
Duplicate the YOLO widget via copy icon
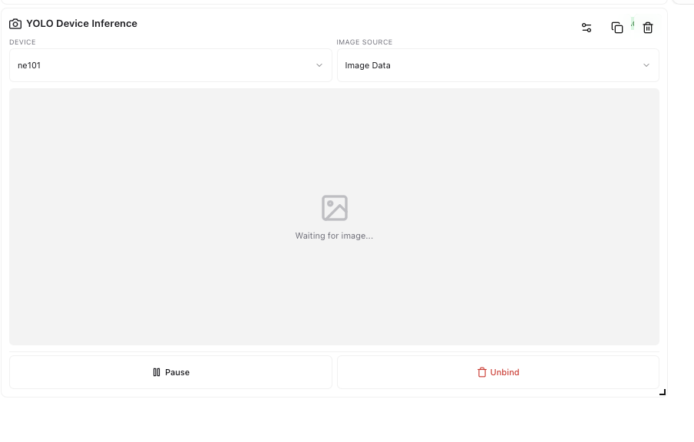[616, 28]
